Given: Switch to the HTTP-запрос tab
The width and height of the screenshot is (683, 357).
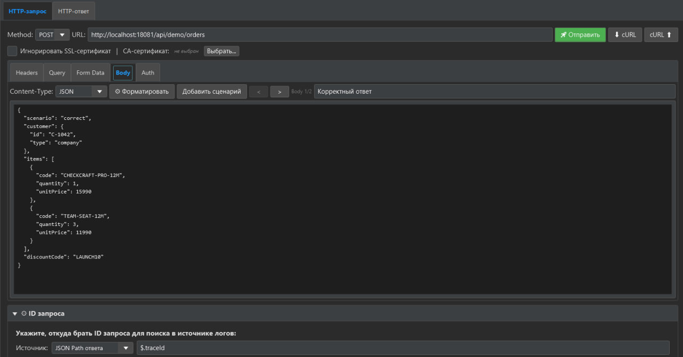Looking at the screenshot, I should tap(27, 11).
